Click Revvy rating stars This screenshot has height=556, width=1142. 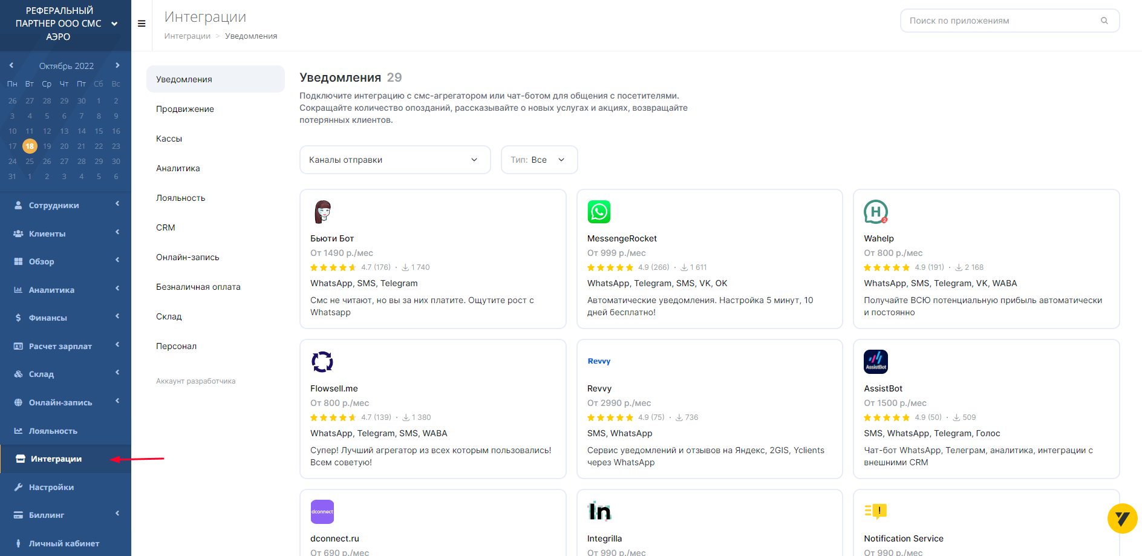[610, 417]
